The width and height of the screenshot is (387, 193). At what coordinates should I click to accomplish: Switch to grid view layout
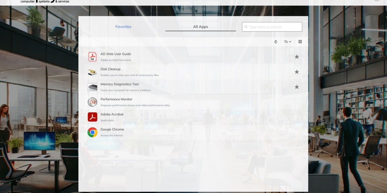300,41
